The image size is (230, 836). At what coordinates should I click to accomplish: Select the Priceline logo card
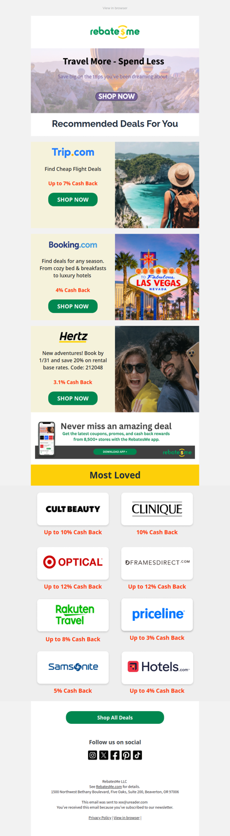157,614
